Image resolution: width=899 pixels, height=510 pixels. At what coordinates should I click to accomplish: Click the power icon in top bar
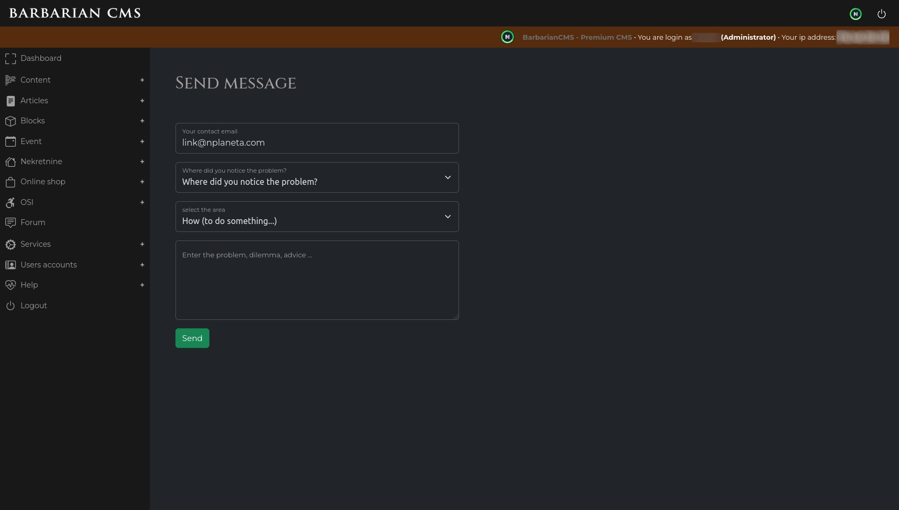[882, 14]
